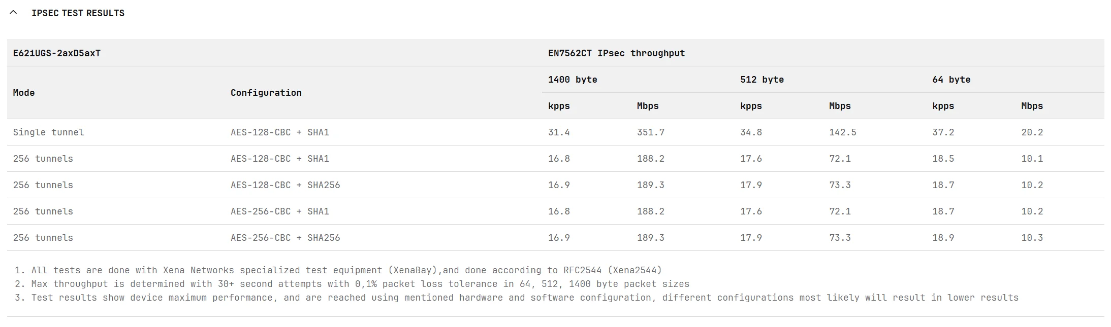
Task: Click the Single tunnel 142.5 Mbps value
Action: click(x=843, y=132)
